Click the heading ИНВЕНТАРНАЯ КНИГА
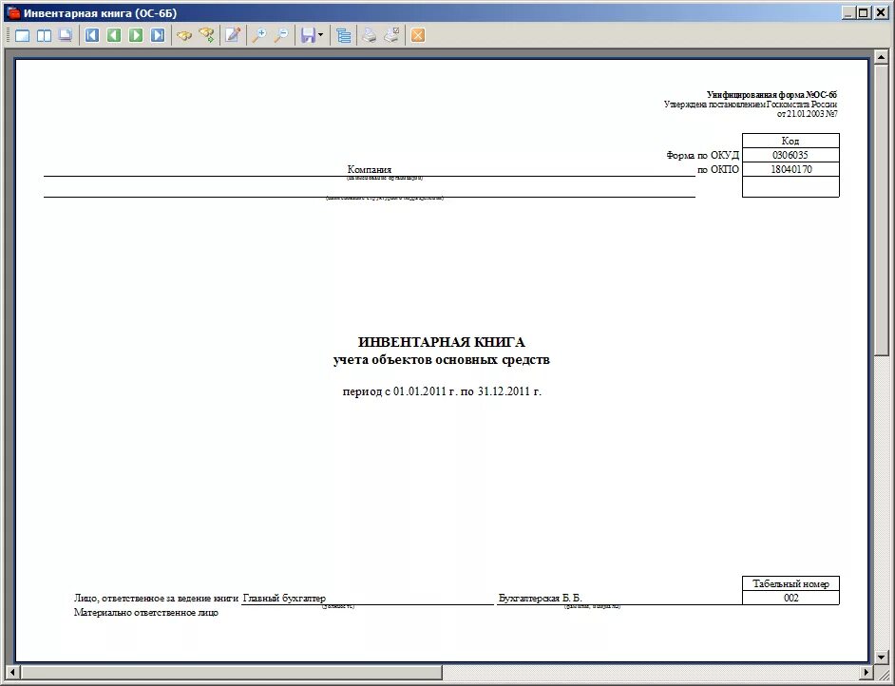895x686 pixels. click(441, 342)
